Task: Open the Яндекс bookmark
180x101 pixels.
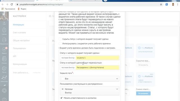Action: coord(22,9)
